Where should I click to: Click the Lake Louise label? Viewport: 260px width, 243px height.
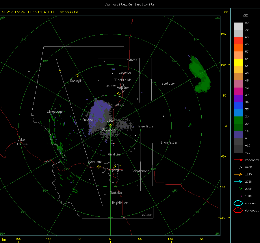click(x=22, y=142)
